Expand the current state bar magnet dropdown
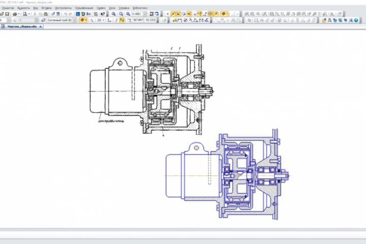This screenshot has width=366, height=244. pyautogui.click(x=86, y=20)
